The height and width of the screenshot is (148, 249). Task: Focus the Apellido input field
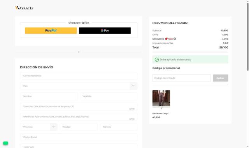tap(109, 96)
